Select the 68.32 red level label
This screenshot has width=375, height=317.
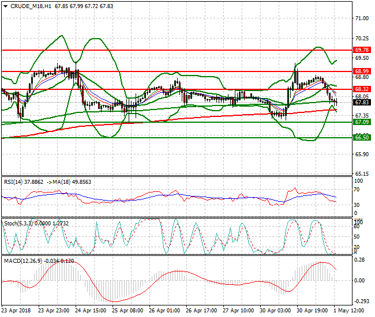pos(362,89)
